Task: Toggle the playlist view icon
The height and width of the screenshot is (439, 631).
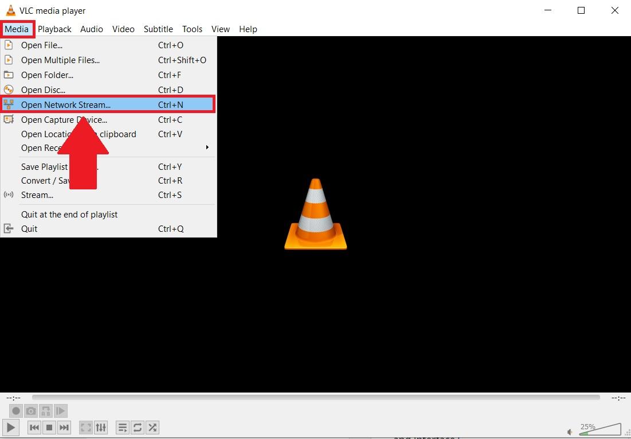Action: tap(123, 428)
